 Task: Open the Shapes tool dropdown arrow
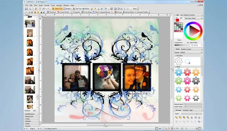(71, 9)
